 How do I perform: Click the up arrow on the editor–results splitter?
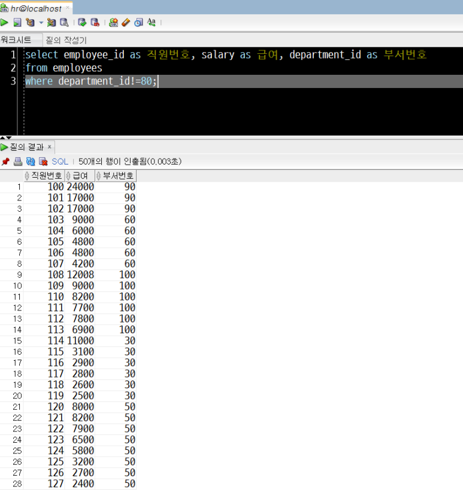pos(2,138)
